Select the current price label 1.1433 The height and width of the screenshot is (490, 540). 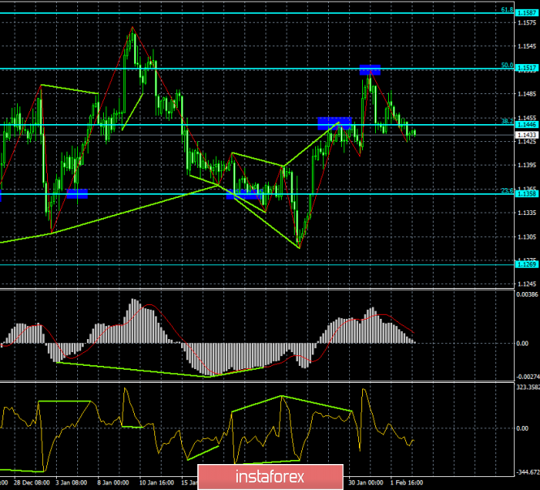[x=526, y=134]
